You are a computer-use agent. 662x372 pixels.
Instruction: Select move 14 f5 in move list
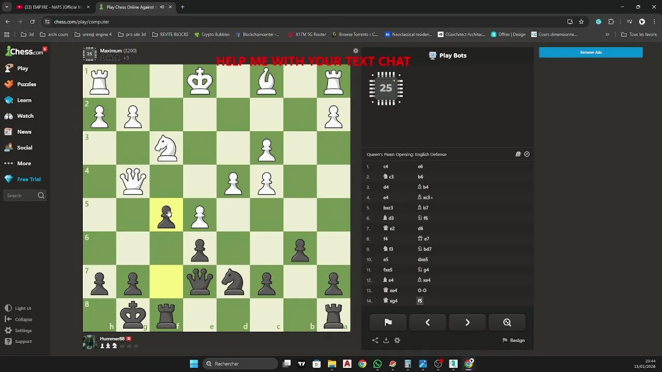tap(420, 301)
